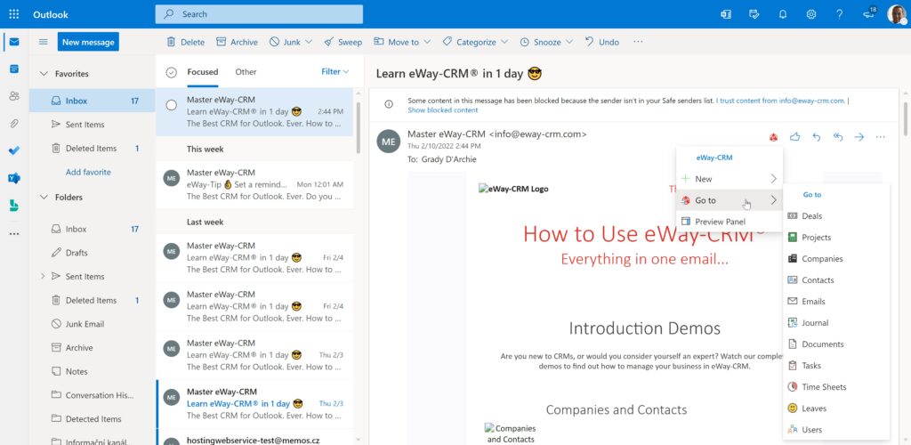The height and width of the screenshot is (445, 911).
Task: Open Yammer icon in left rail
Action: click(14, 178)
